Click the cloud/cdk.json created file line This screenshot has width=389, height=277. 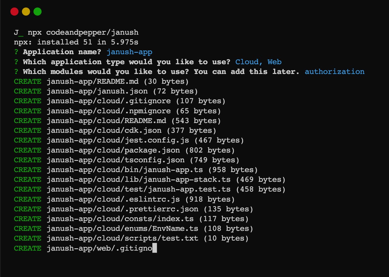pos(131,130)
